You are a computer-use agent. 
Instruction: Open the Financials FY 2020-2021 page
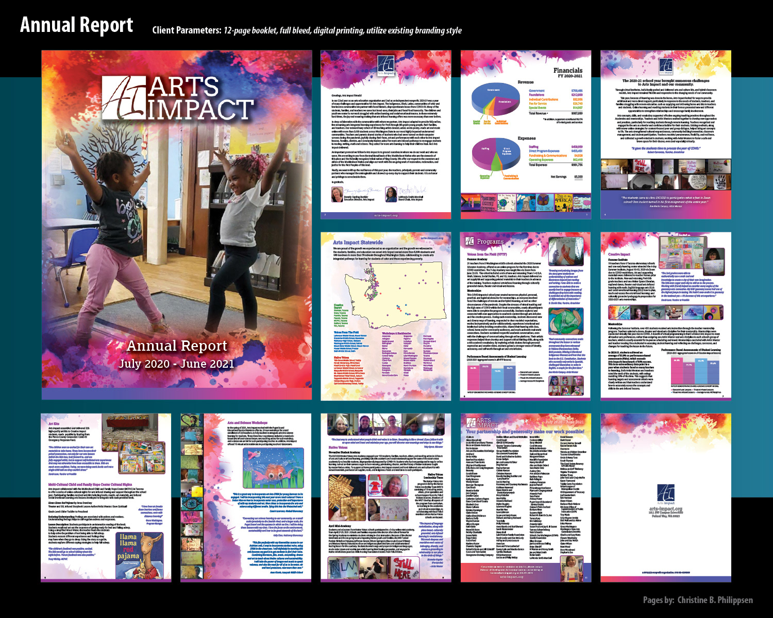click(526, 134)
